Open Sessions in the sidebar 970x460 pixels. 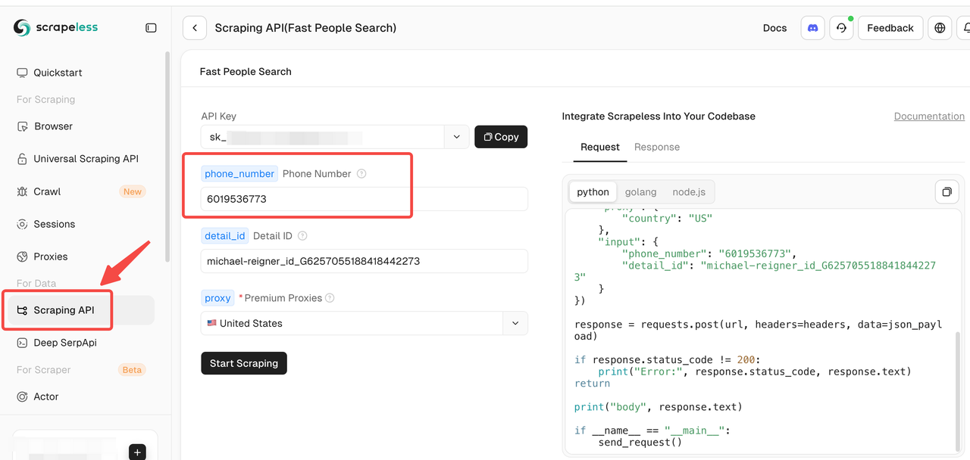tap(54, 224)
